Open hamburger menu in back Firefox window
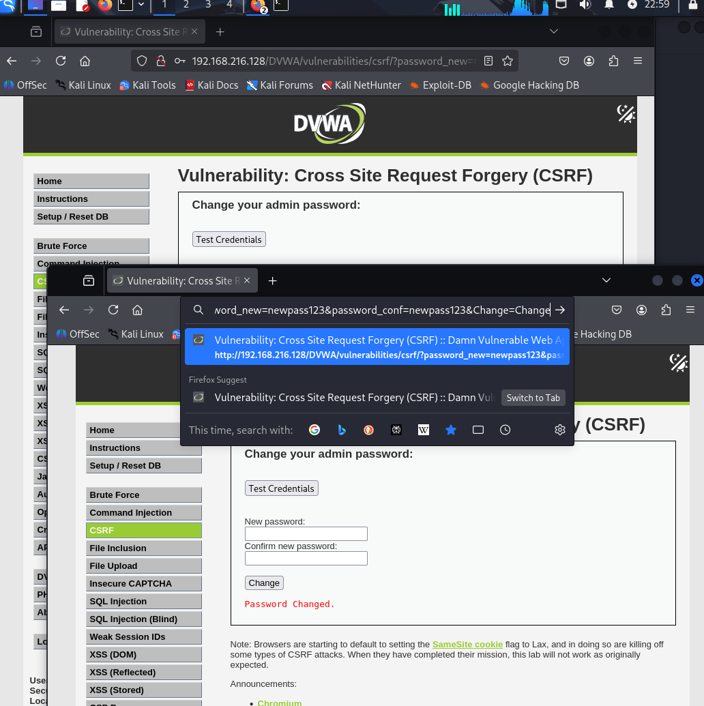This screenshot has width=704, height=706. (638, 61)
